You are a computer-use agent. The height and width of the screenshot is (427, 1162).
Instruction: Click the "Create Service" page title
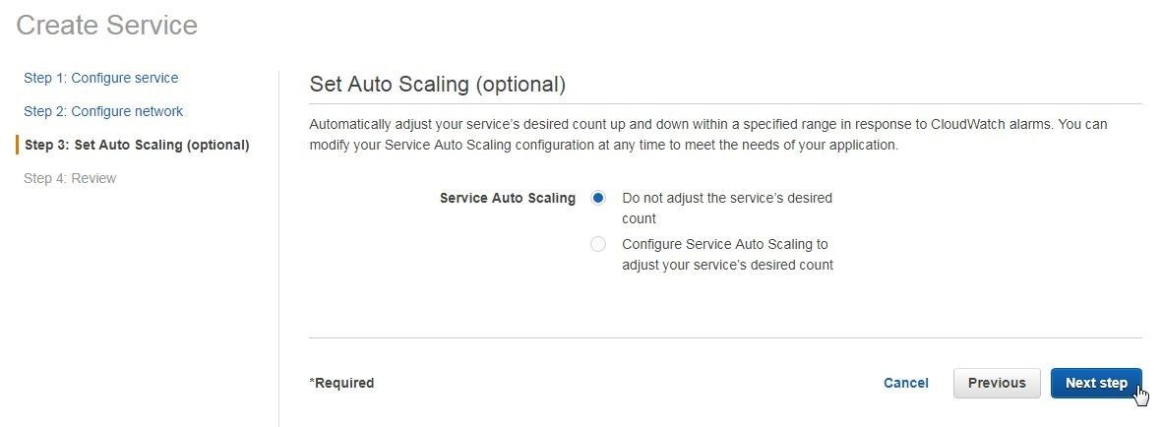tap(106, 26)
